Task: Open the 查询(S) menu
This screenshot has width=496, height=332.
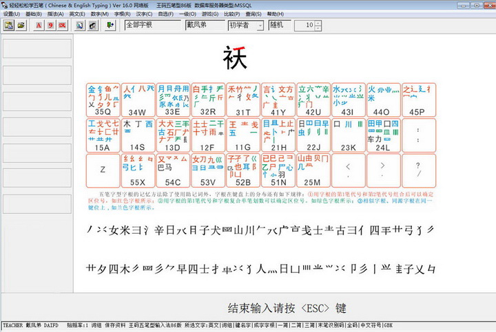Action: [x=254, y=14]
